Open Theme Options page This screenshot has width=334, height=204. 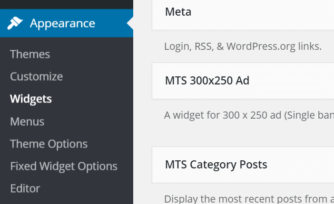coord(49,144)
